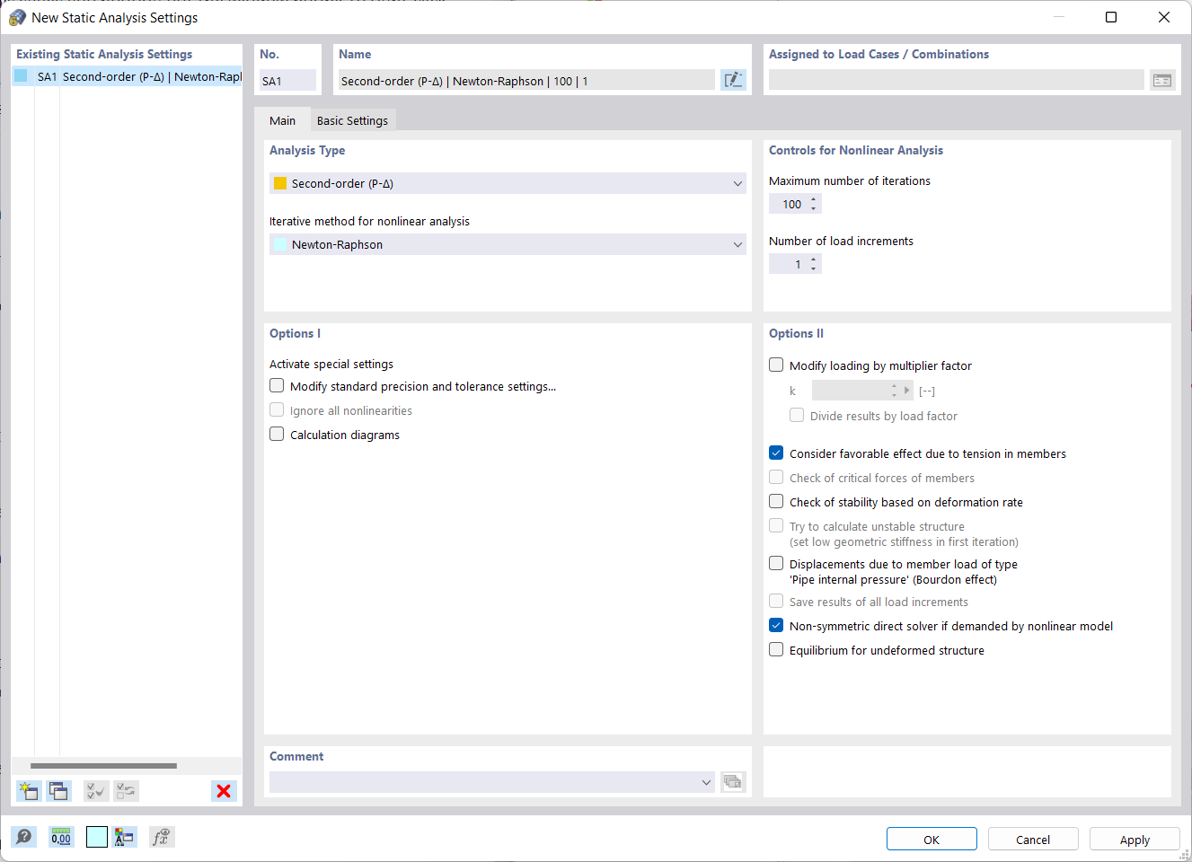Switch to the Basic Settings tab

(352, 119)
